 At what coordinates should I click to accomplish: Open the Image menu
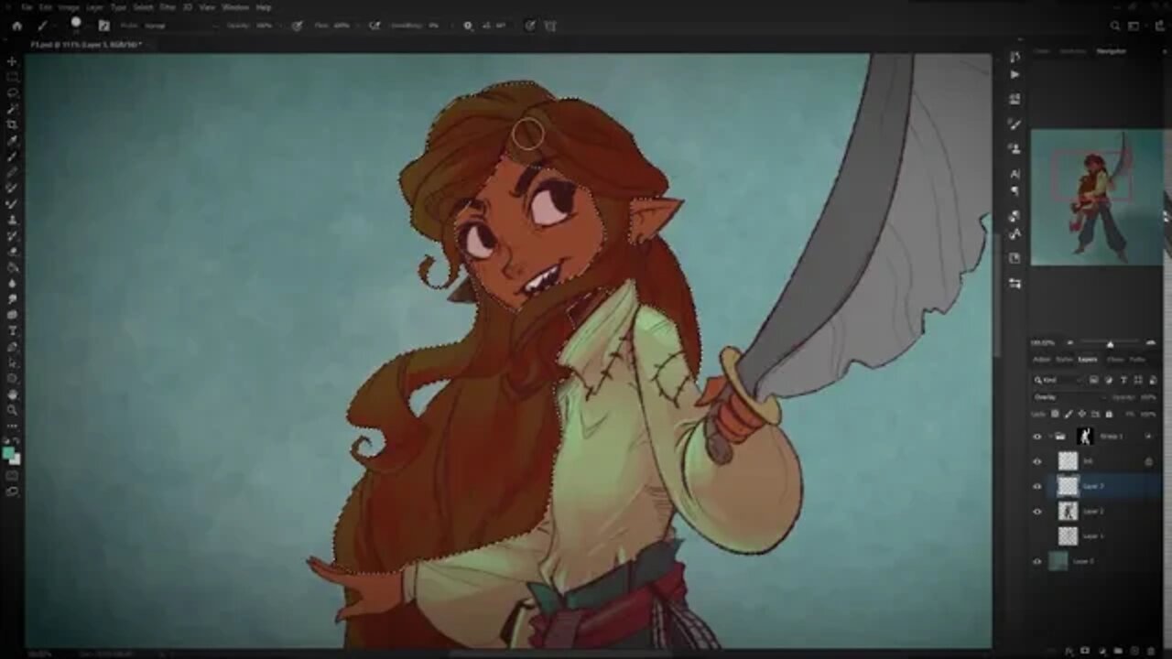coord(69,7)
